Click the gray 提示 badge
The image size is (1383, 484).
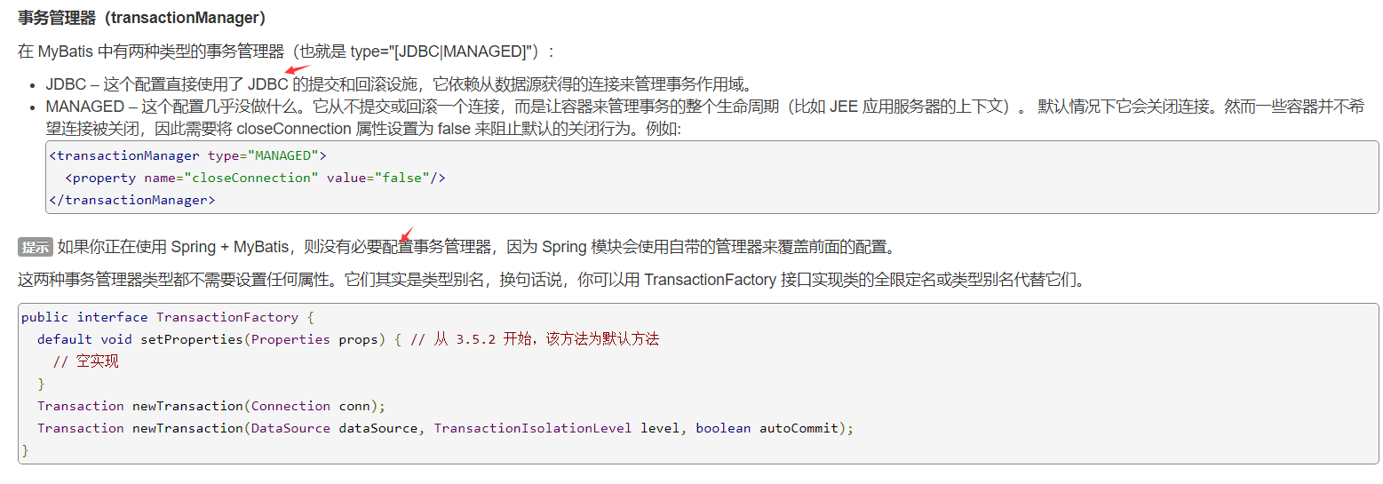coord(36,247)
